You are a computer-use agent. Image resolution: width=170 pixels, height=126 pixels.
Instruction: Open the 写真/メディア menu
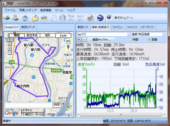[x=28, y=10]
